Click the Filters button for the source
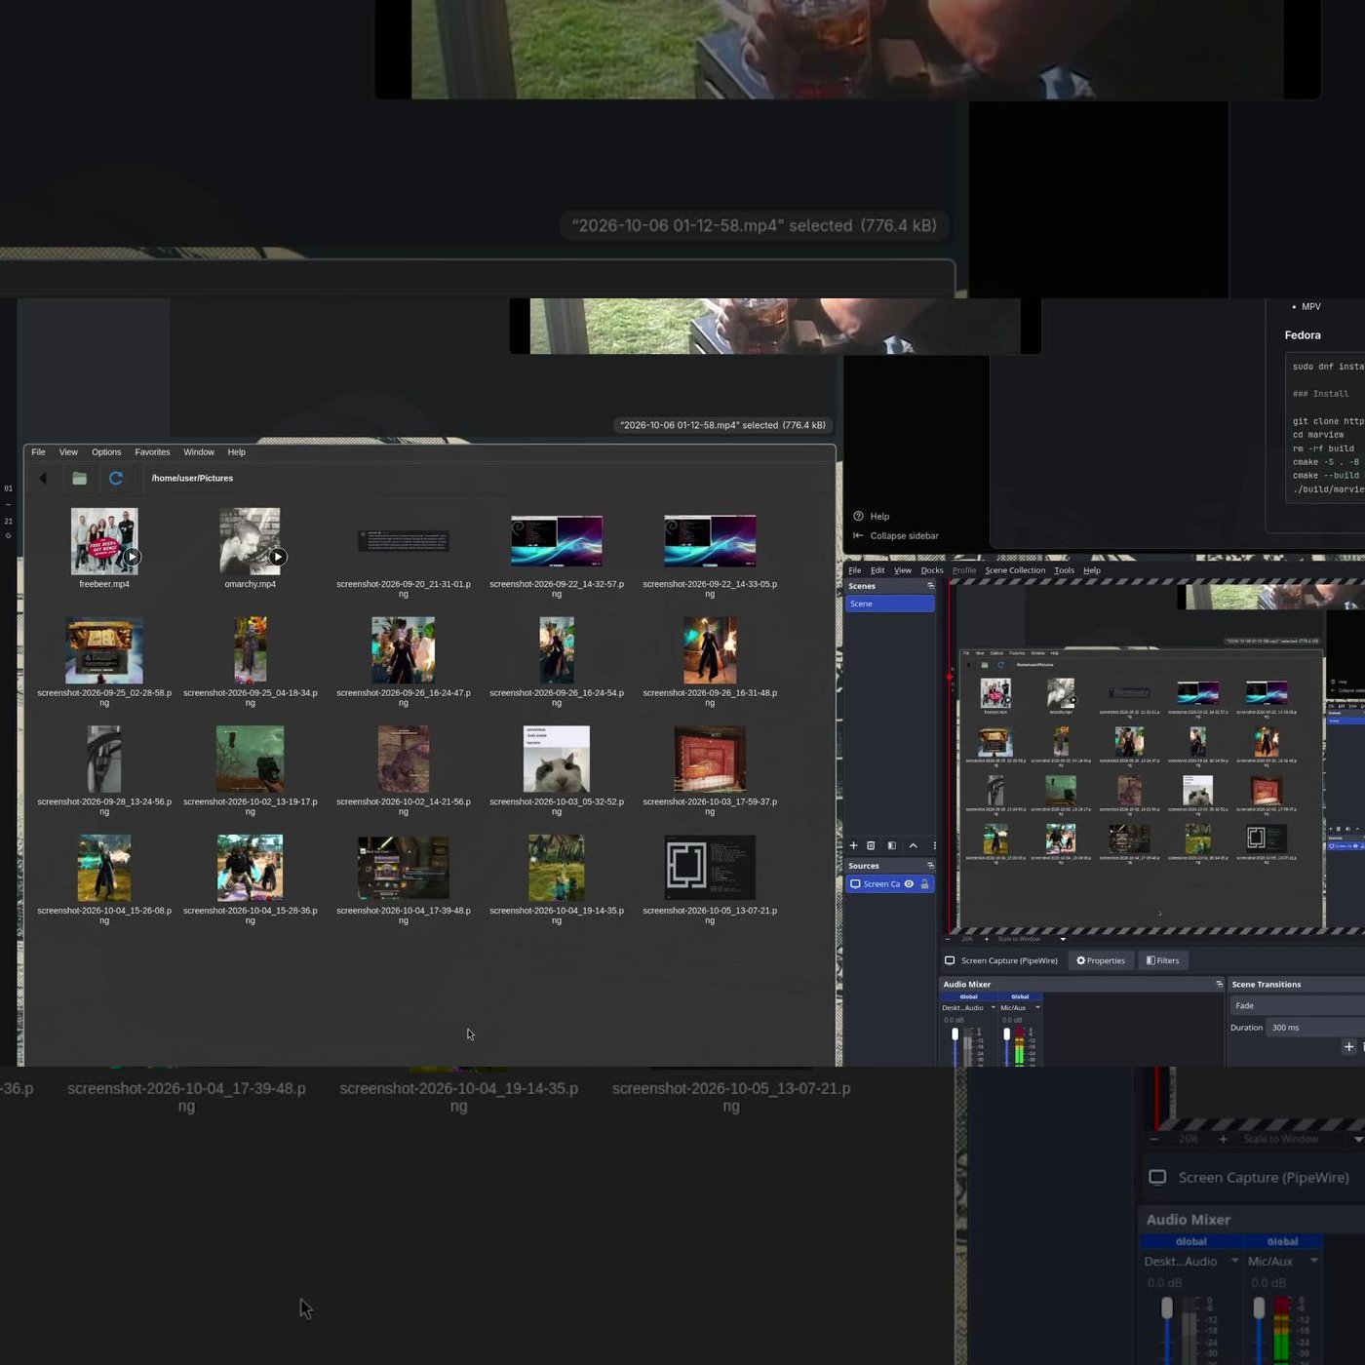Image resolution: width=1365 pixels, height=1365 pixels. pos(1162,960)
